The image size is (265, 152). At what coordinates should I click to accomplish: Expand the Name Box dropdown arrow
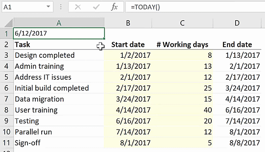point(48,7)
